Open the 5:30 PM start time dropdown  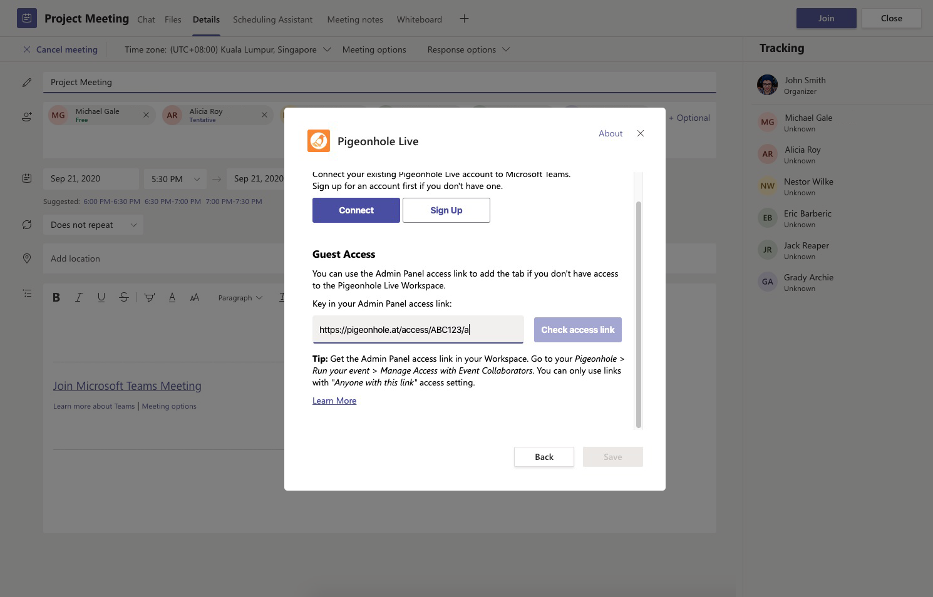coord(175,179)
